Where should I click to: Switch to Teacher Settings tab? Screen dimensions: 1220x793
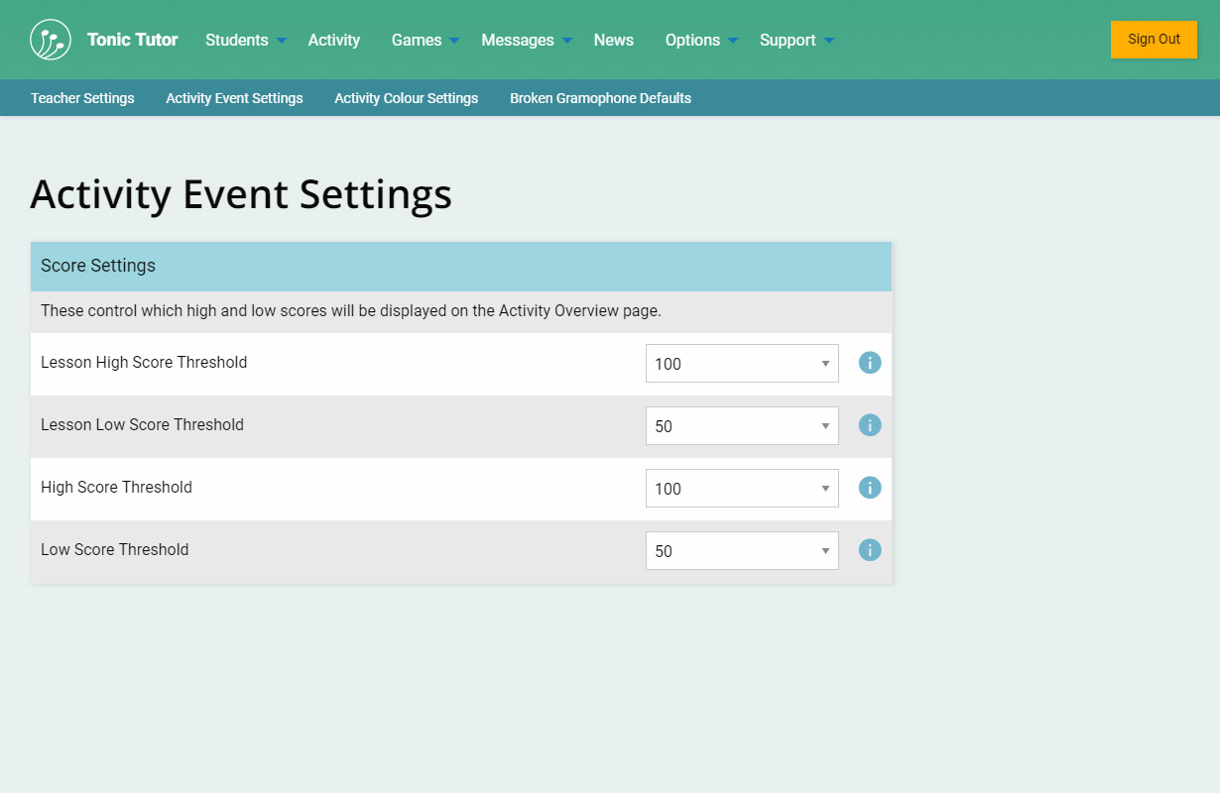pos(82,98)
